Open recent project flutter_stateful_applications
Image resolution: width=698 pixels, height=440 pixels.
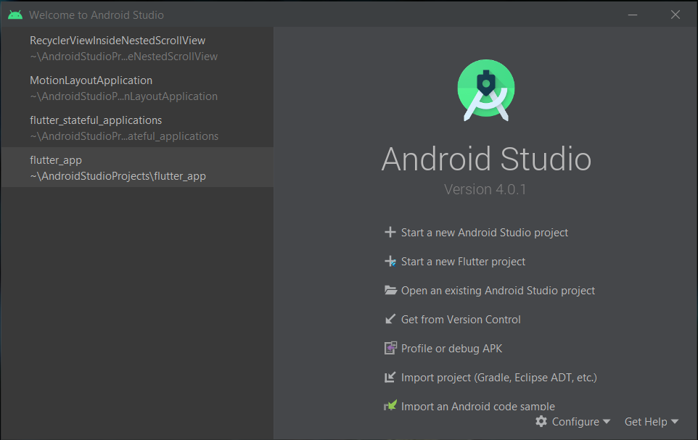[137, 128]
